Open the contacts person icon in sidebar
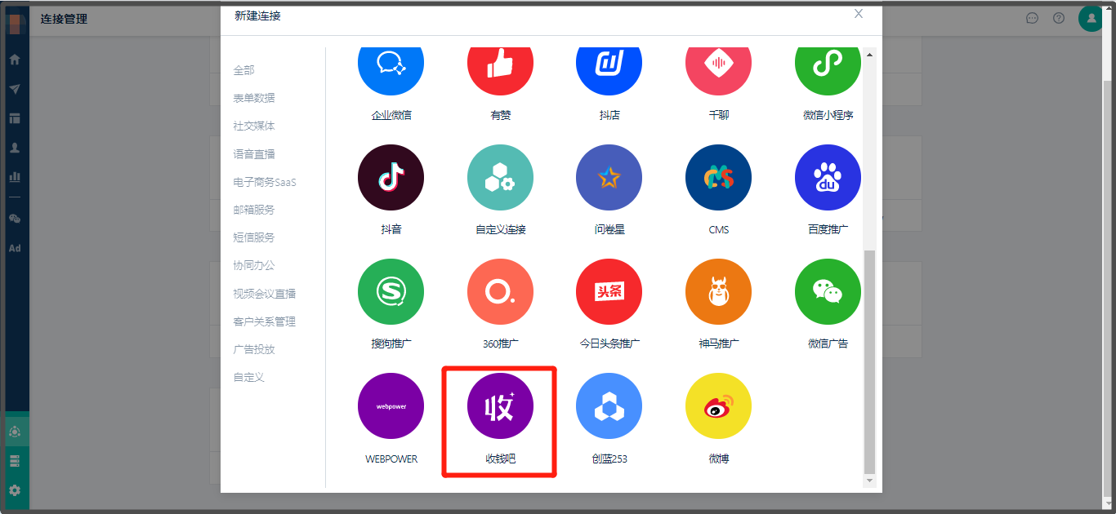 coord(14,148)
